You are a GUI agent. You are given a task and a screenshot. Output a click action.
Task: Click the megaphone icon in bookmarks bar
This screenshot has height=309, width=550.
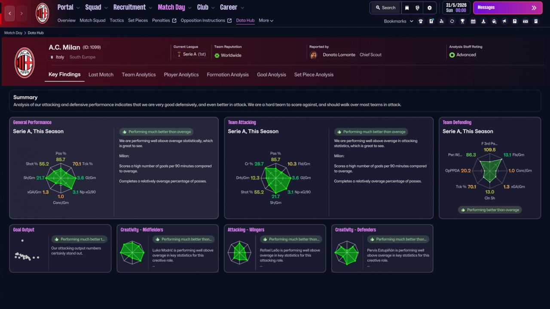504,21
